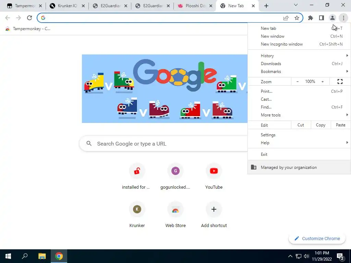Click the forward navigation arrow

19,18
